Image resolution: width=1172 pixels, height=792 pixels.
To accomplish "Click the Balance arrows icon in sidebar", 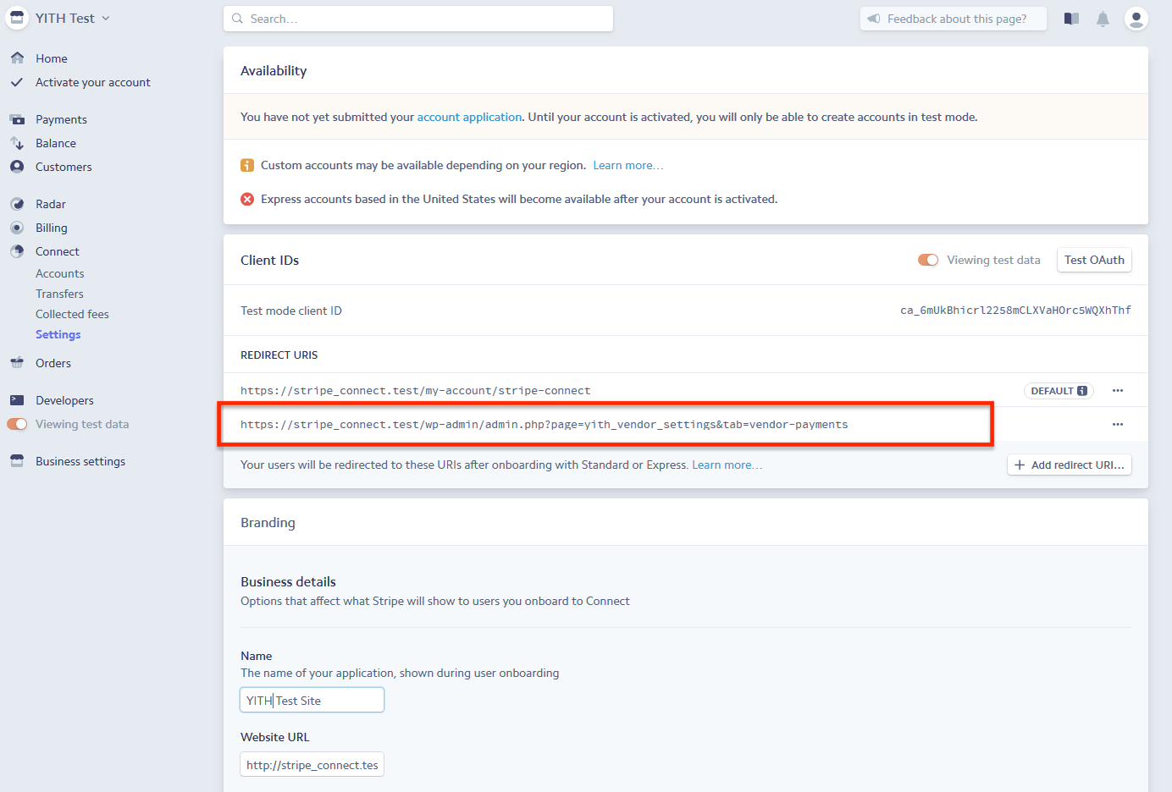I will coord(17,143).
